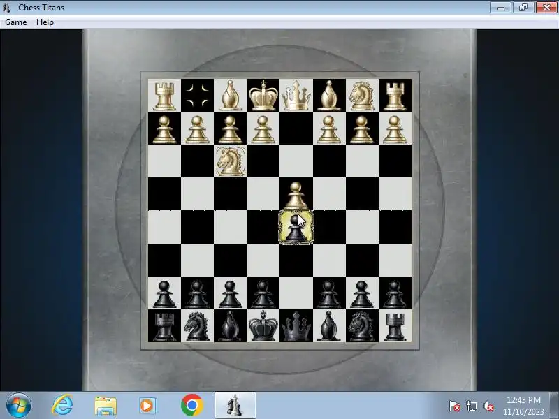Click the empty square in front of black queen
This screenshot has height=419, width=559.
click(296, 293)
